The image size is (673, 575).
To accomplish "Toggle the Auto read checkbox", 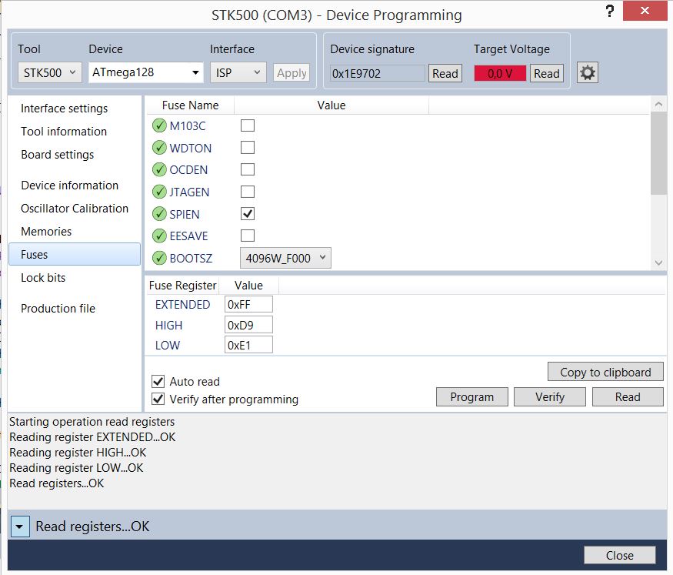I will [158, 381].
